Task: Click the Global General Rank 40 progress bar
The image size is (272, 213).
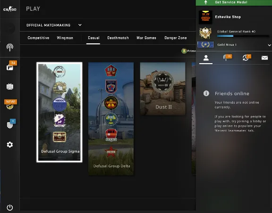Action: click(243, 36)
